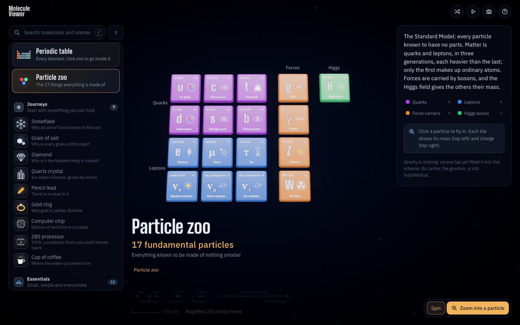The height and width of the screenshot is (325, 520).
Task: Select the Pencil lead icon
Action: (21, 191)
